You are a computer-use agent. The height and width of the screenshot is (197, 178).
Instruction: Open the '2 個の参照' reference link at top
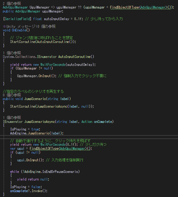[12, 4]
